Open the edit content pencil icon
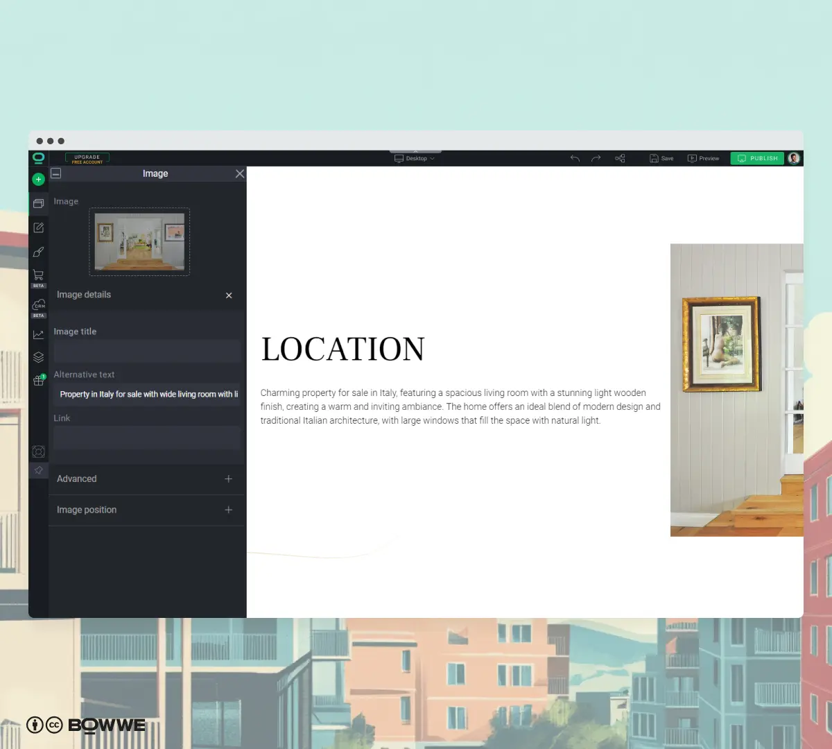This screenshot has width=832, height=749. [38, 227]
